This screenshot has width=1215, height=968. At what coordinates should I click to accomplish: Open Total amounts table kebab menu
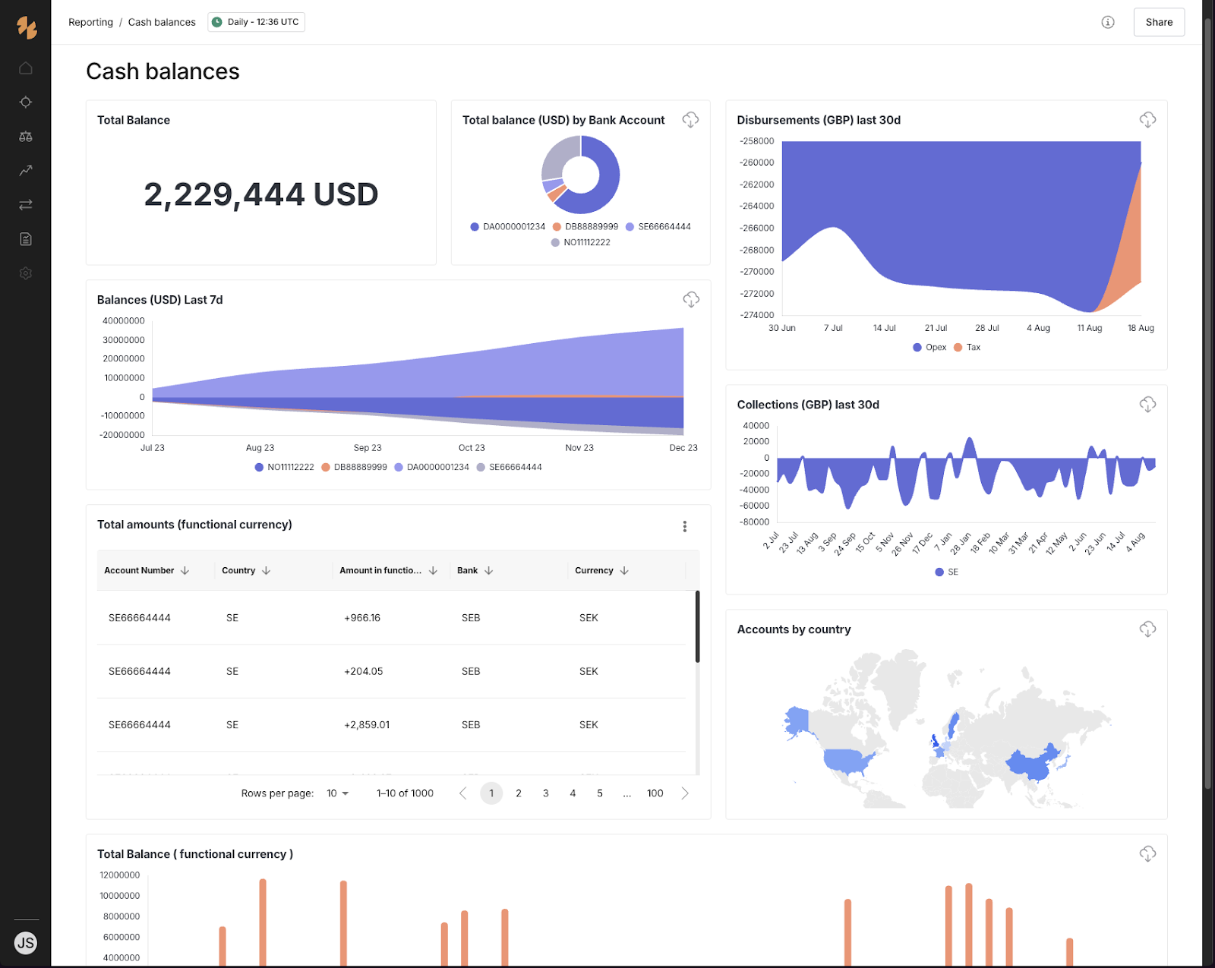tap(684, 526)
